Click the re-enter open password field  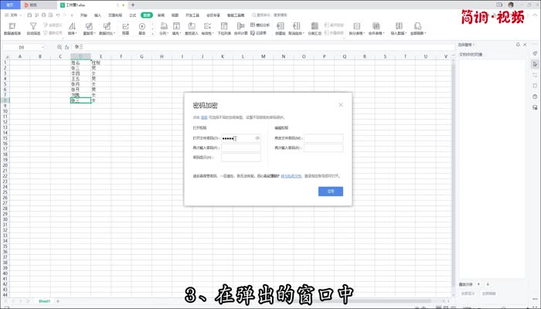click(240, 148)
